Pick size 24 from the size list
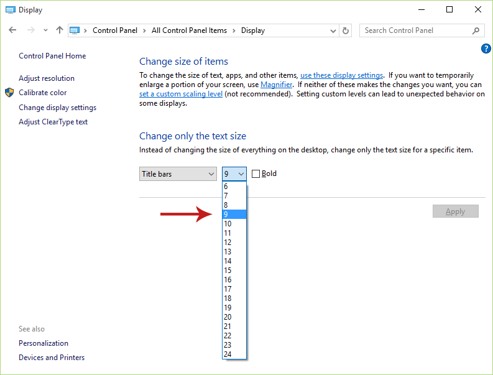This screenshot has height=375, width=493. click(234, 354)
